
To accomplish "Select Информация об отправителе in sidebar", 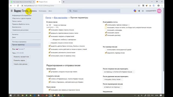I will coord(22,15).
